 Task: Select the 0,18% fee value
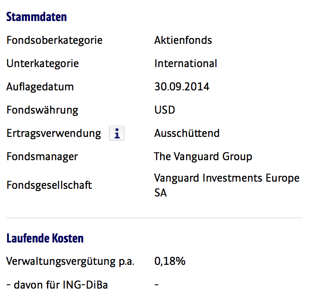click(170, 261)
